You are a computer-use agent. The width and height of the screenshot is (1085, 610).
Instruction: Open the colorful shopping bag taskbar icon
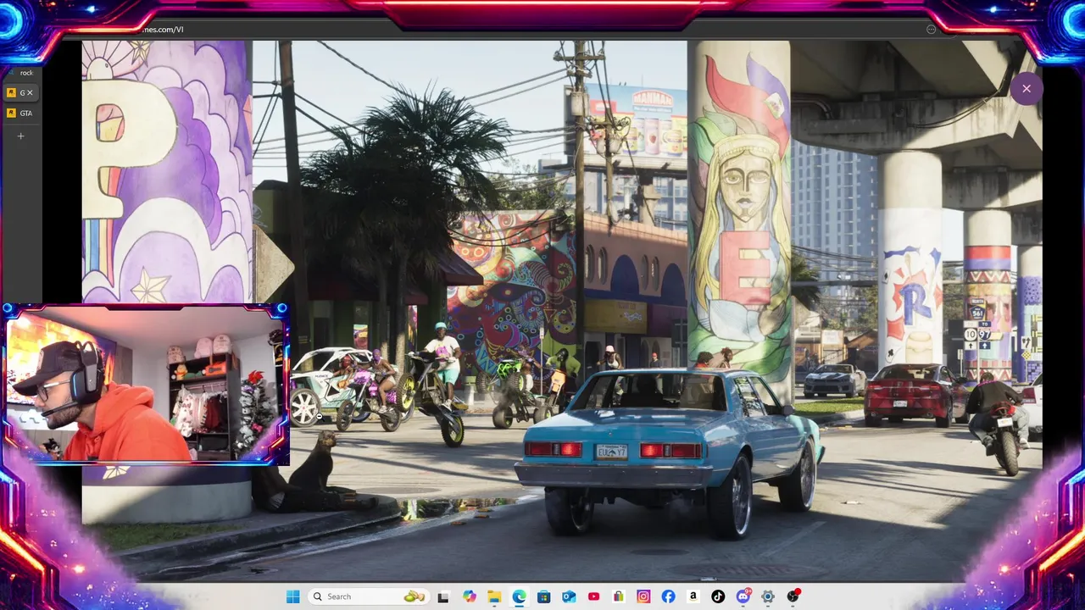click(619, 596)
